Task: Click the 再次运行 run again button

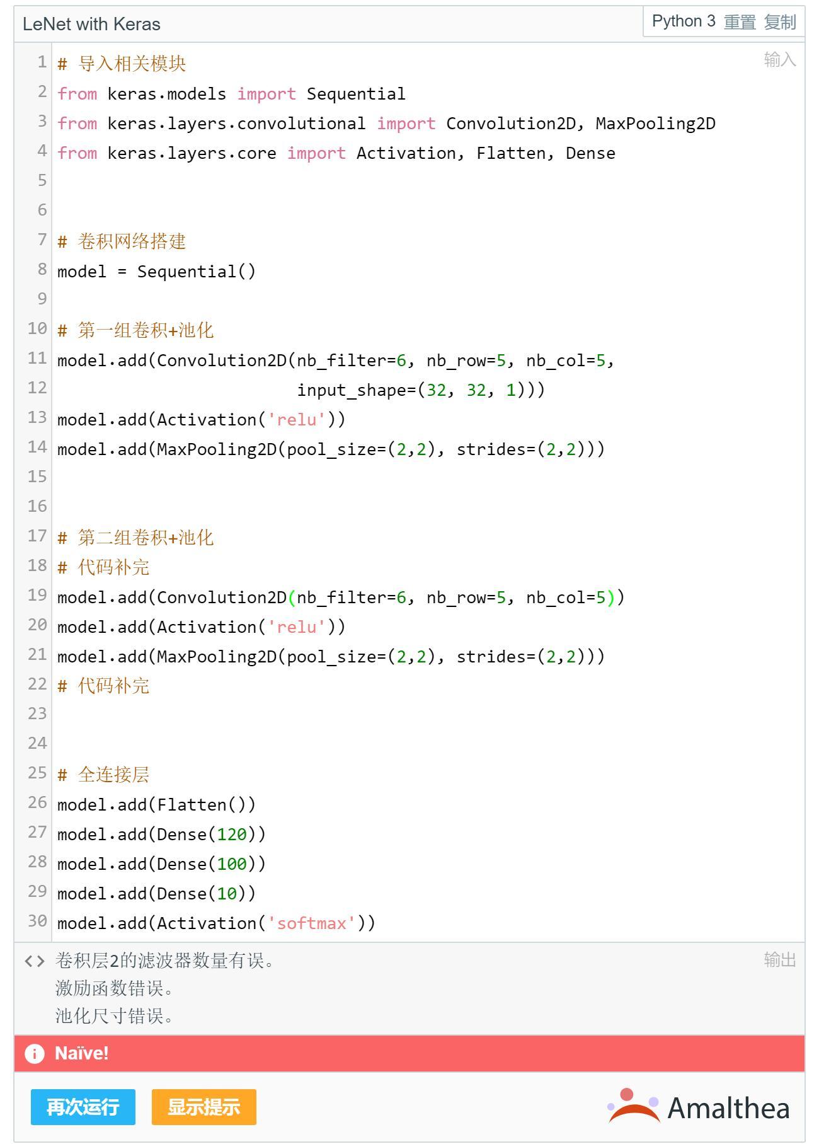Action: [x=83, y=1107]
